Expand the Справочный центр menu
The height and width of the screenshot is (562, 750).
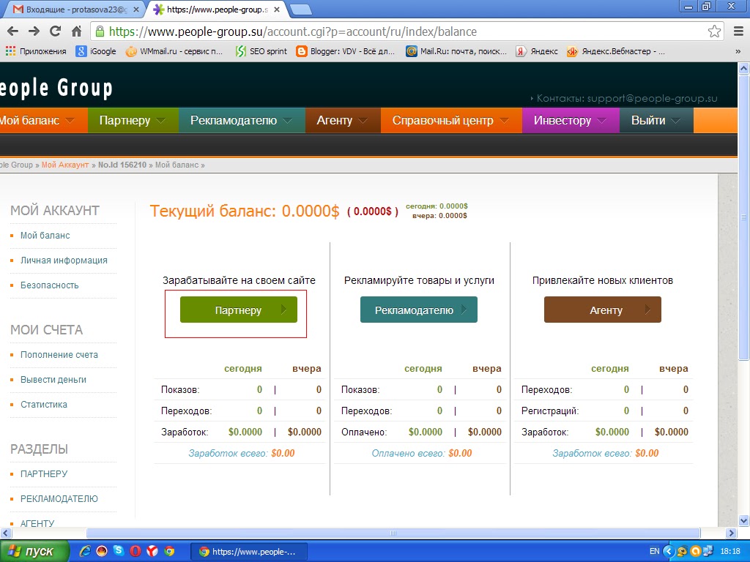(x=451, y=121)
